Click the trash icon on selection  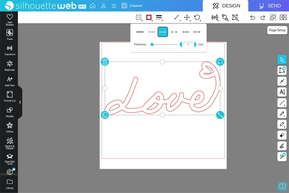105,62
